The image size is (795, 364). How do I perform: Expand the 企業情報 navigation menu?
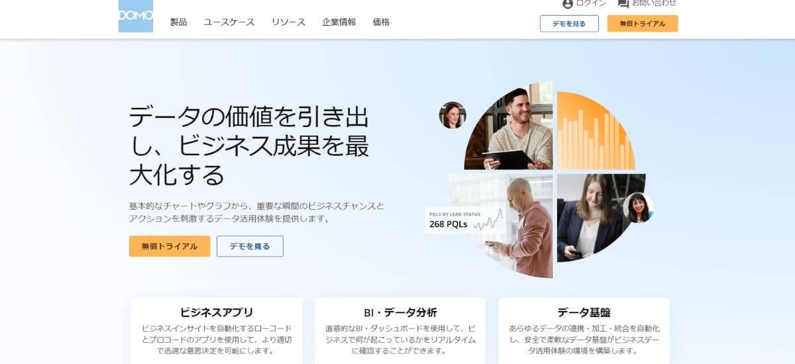point(339,22)
